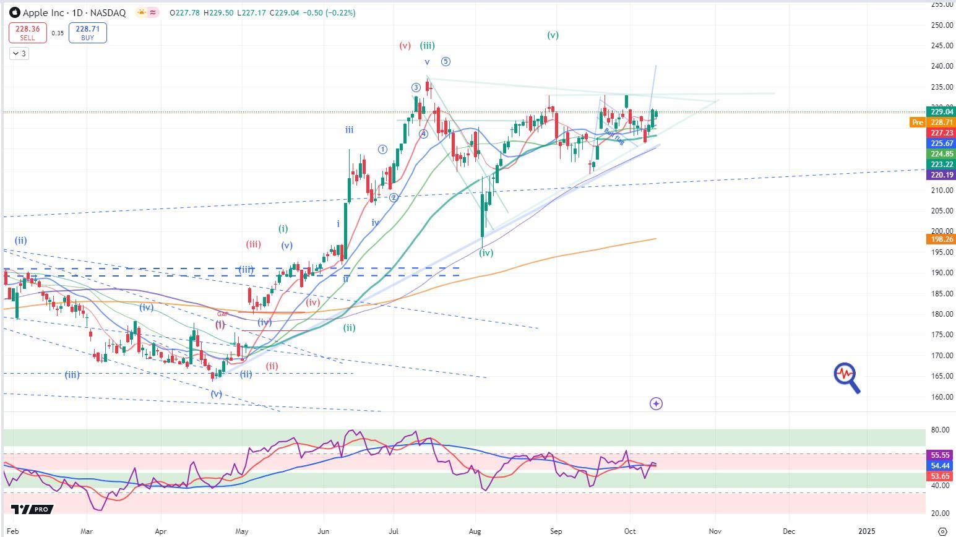Click the orange Pre 228.71 price label

click(932, 122)
